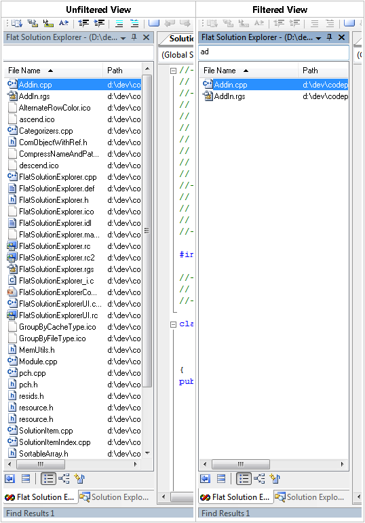Screen dimensions: 365x523
Task: Open right panel window position dropdown
Action: (319, 38)
